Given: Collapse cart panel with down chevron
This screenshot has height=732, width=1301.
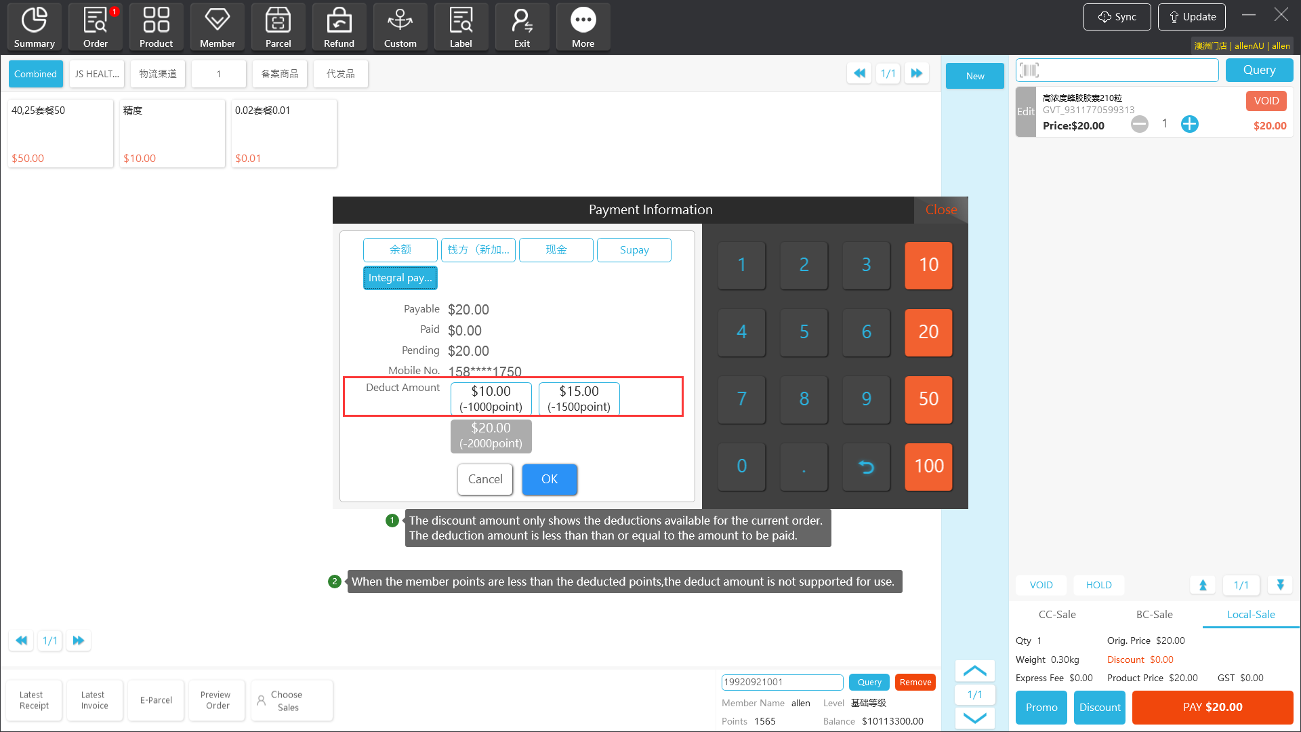Looking at the screenshot, I should [974, 718].
